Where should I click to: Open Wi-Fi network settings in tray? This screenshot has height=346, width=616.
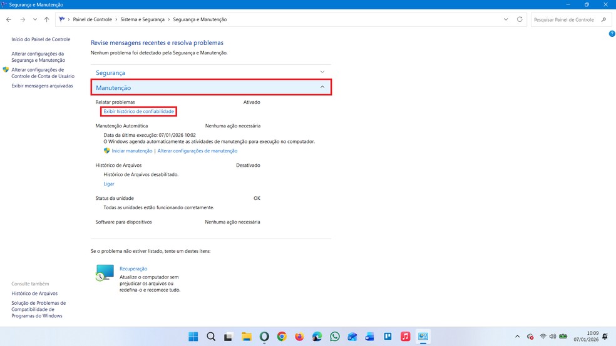click(x=543, y=336)
